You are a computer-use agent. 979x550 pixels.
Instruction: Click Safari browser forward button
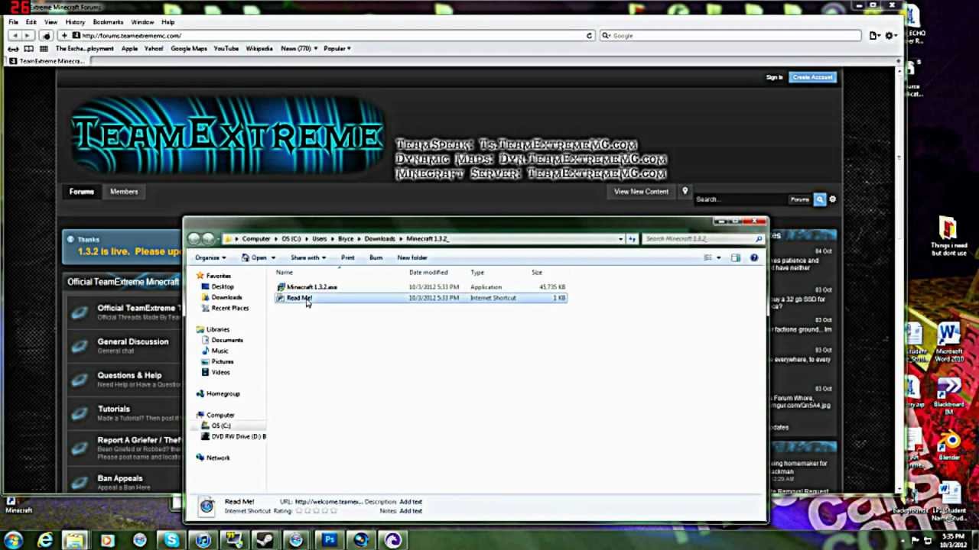28,36
